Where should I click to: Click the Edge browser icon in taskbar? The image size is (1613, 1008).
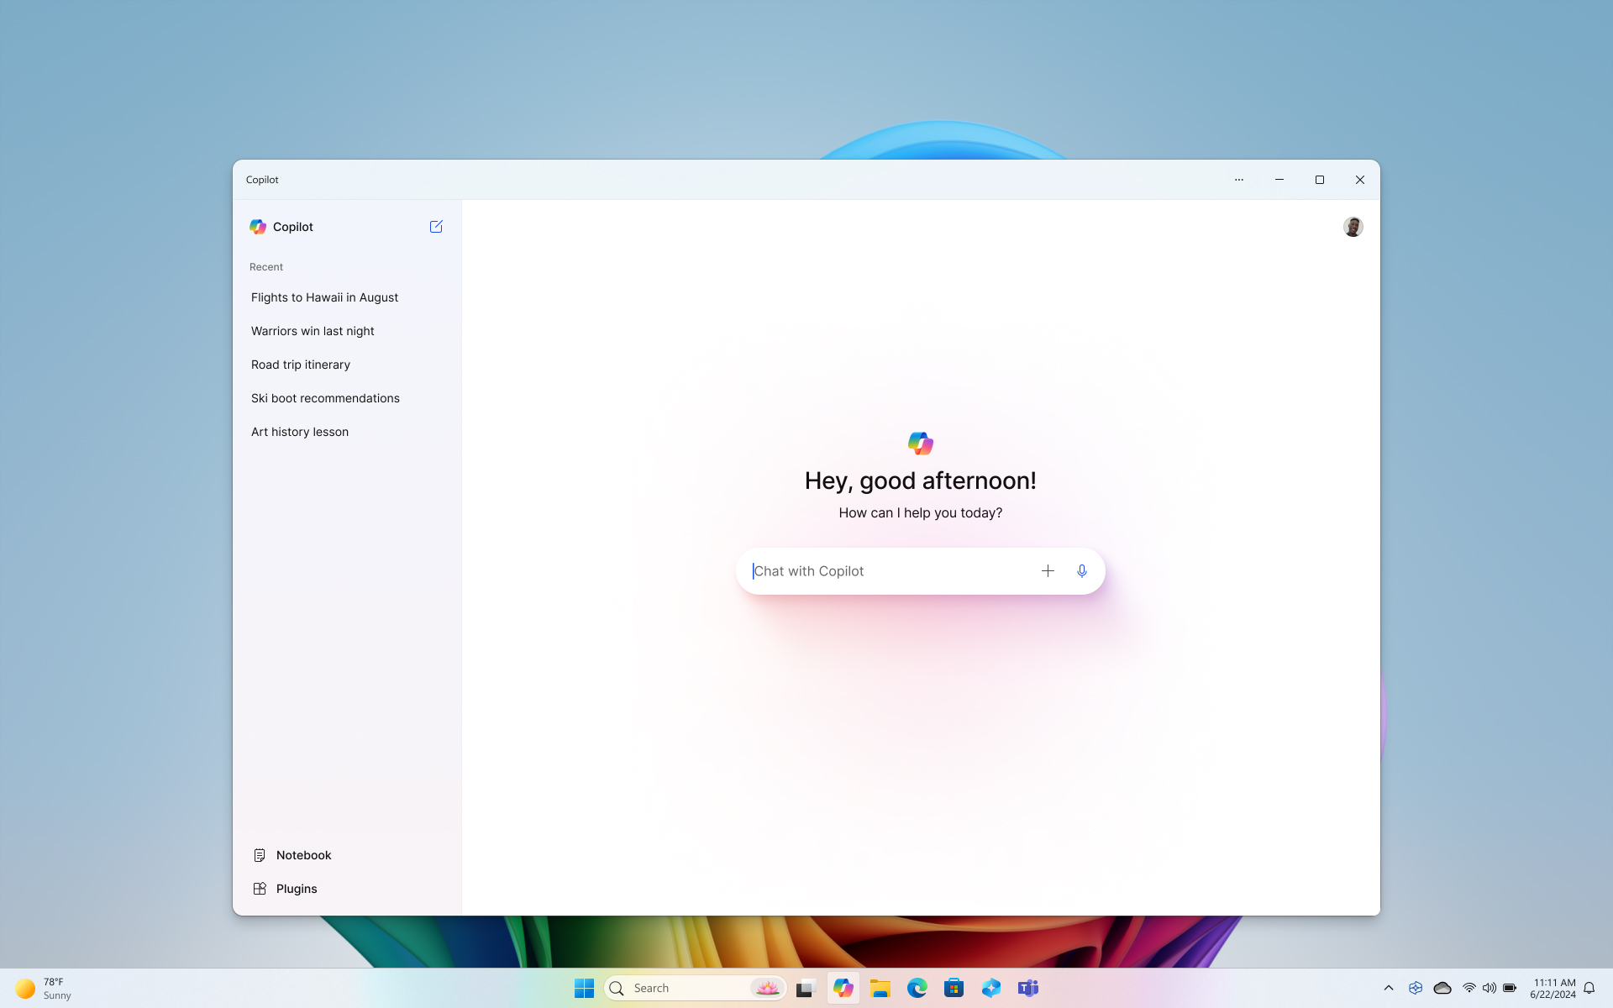click(917, 988)
